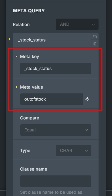Click into the empty Clause name field

(56, 181)
